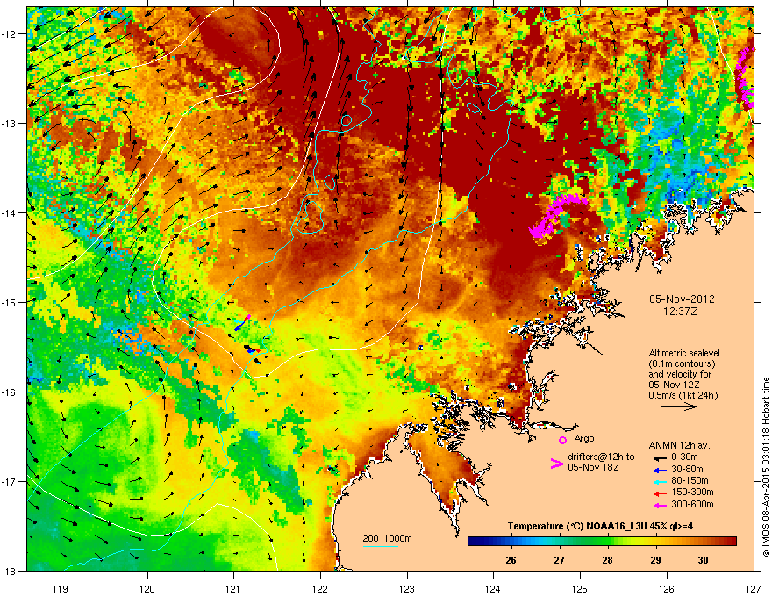Click the 126 longitude axis label
This screenshot has height=597, width=772.
click(x=667, y=588)
